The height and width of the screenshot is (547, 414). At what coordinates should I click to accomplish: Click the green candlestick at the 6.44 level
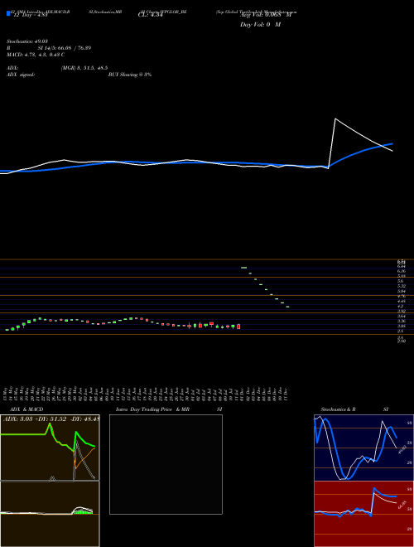coord(244,268)
